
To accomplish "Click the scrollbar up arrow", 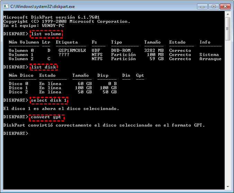I will coord(227,15).
